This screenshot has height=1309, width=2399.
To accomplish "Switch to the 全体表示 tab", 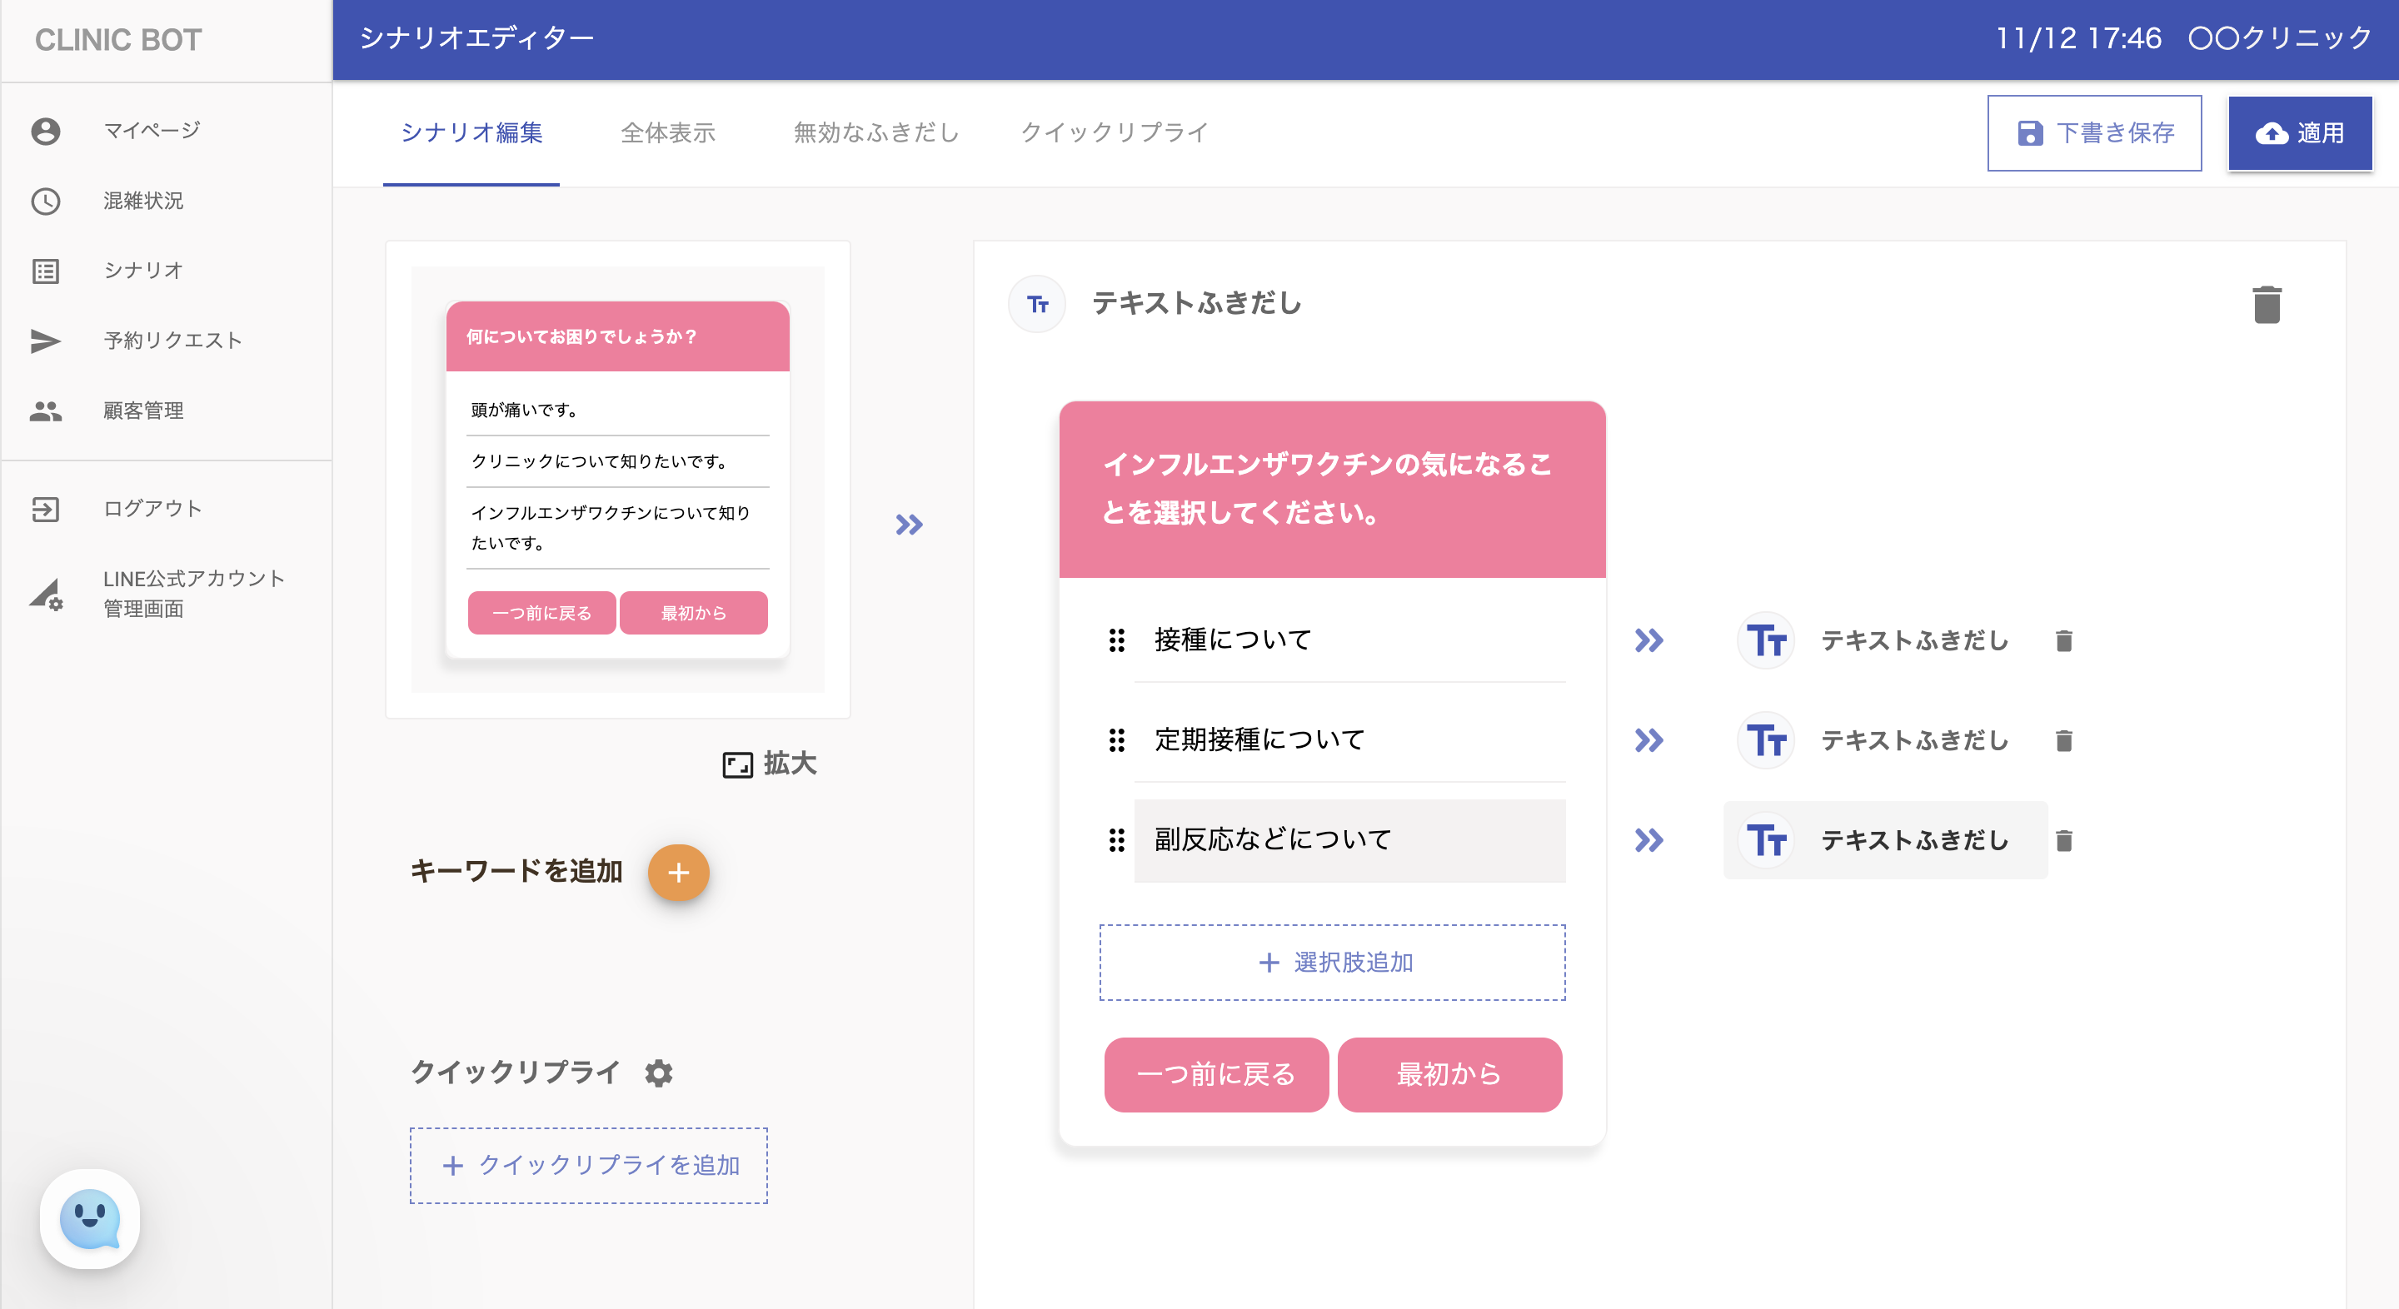I will tap(668, 132).
